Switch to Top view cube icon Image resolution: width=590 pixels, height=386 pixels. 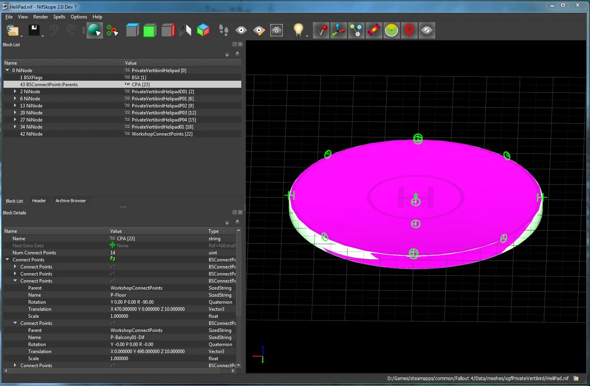point(132,30)
